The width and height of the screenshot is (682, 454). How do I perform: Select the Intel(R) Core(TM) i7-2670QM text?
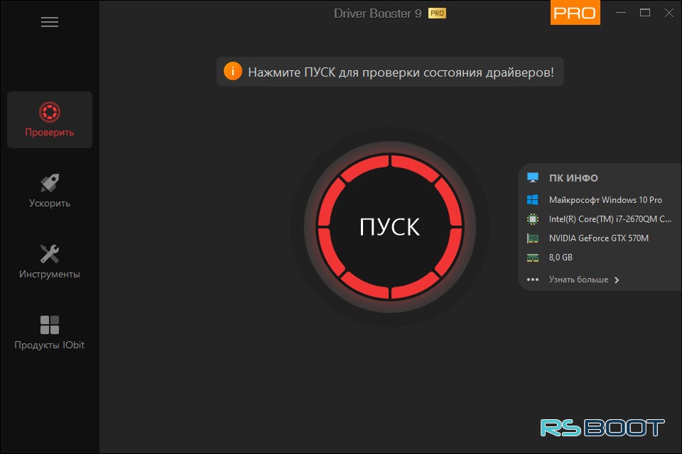[610, 219]
